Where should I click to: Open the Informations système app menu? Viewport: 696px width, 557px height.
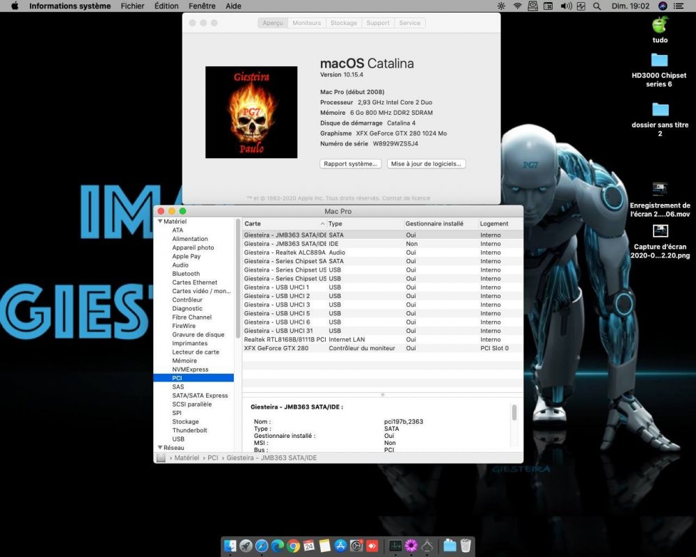[x=70, y=6]
